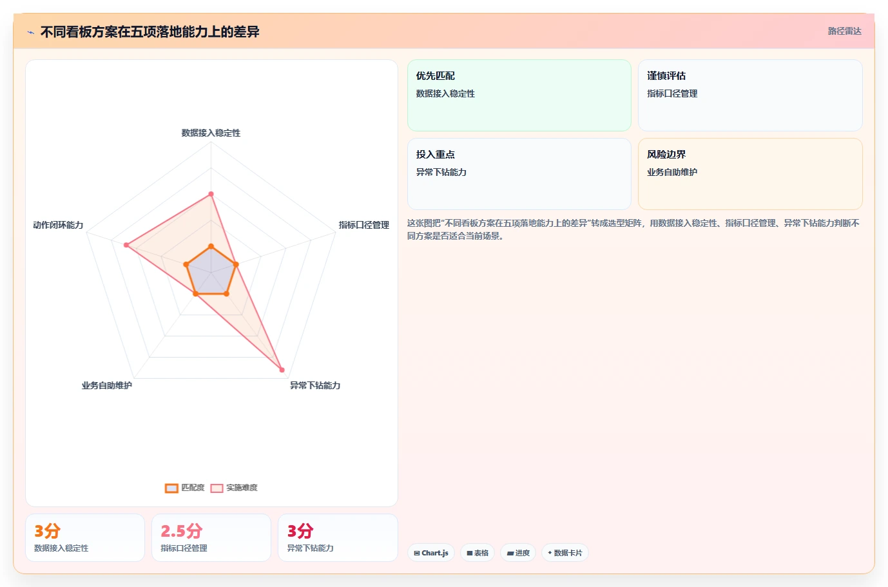Click the 动作闭环能力 radar axis label
Screen dimensions: 888x587
coord(58,225)
